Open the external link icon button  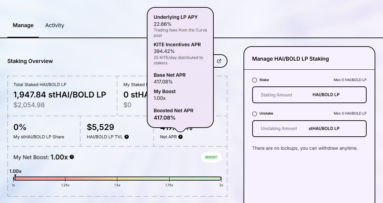coord(219,61)
